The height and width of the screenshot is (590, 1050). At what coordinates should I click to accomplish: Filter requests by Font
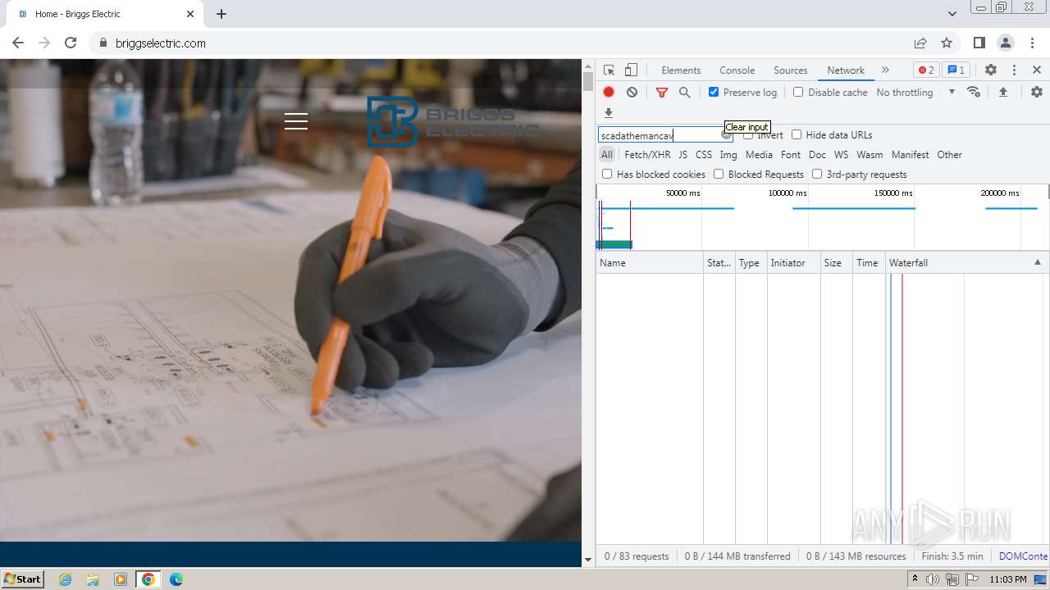(x=791, y=154)
